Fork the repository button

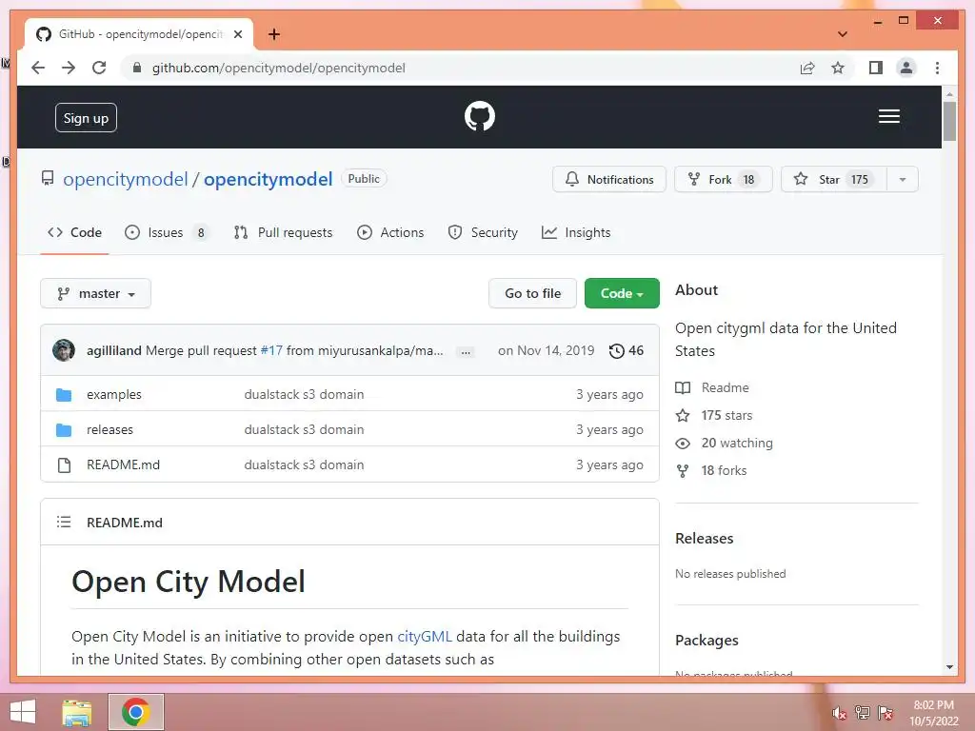724,180
